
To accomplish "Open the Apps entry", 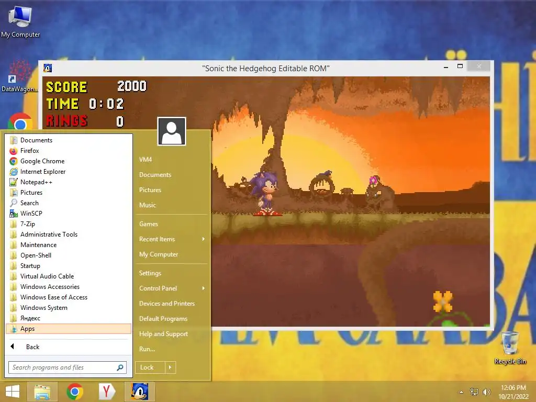I will click(x=69, y=329).
